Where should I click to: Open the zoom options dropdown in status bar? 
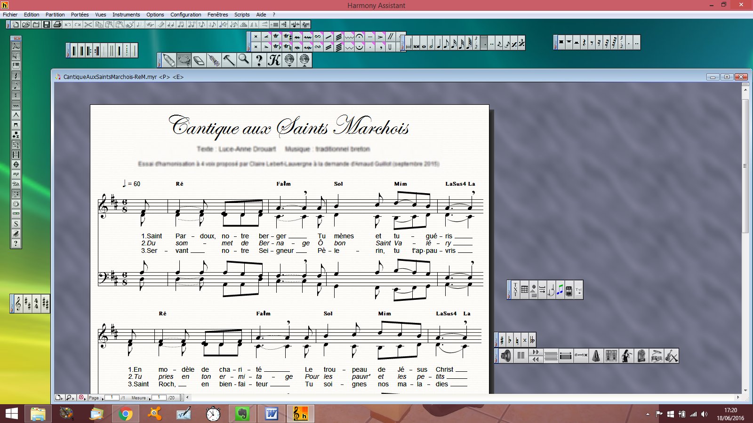(73, 398)
